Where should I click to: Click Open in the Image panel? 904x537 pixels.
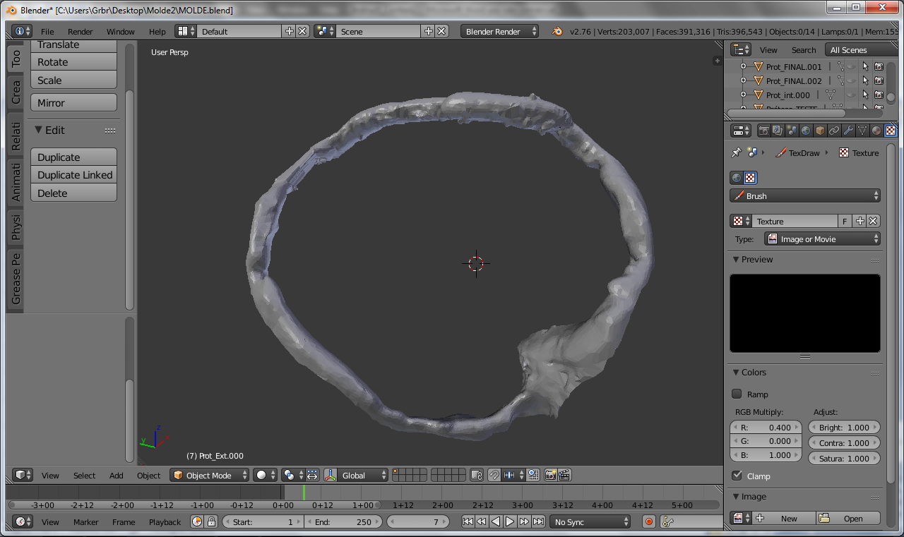[849, 519]
